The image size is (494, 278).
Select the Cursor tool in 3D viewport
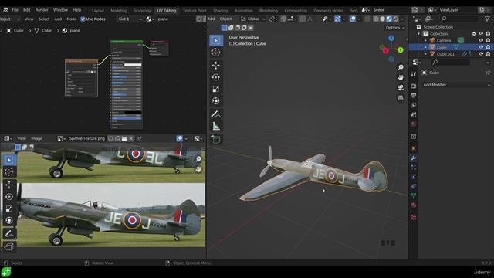click(216, 52)
